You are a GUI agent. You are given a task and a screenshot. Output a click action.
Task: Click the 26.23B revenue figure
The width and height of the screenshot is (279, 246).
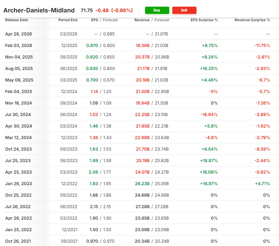[142, 184]
